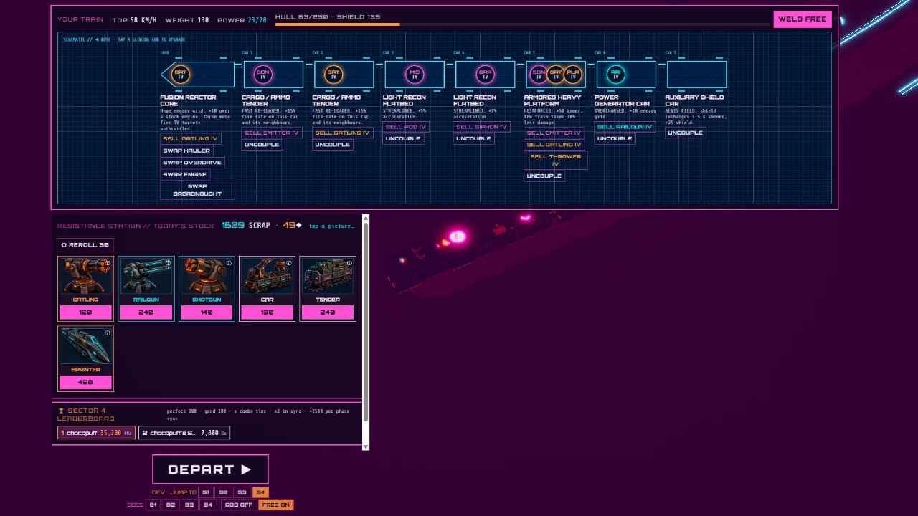Open info icon on the Tender stock card
The height and width of the screenshot is (516, 918).
pyautogui.click(x=349, y=263)
